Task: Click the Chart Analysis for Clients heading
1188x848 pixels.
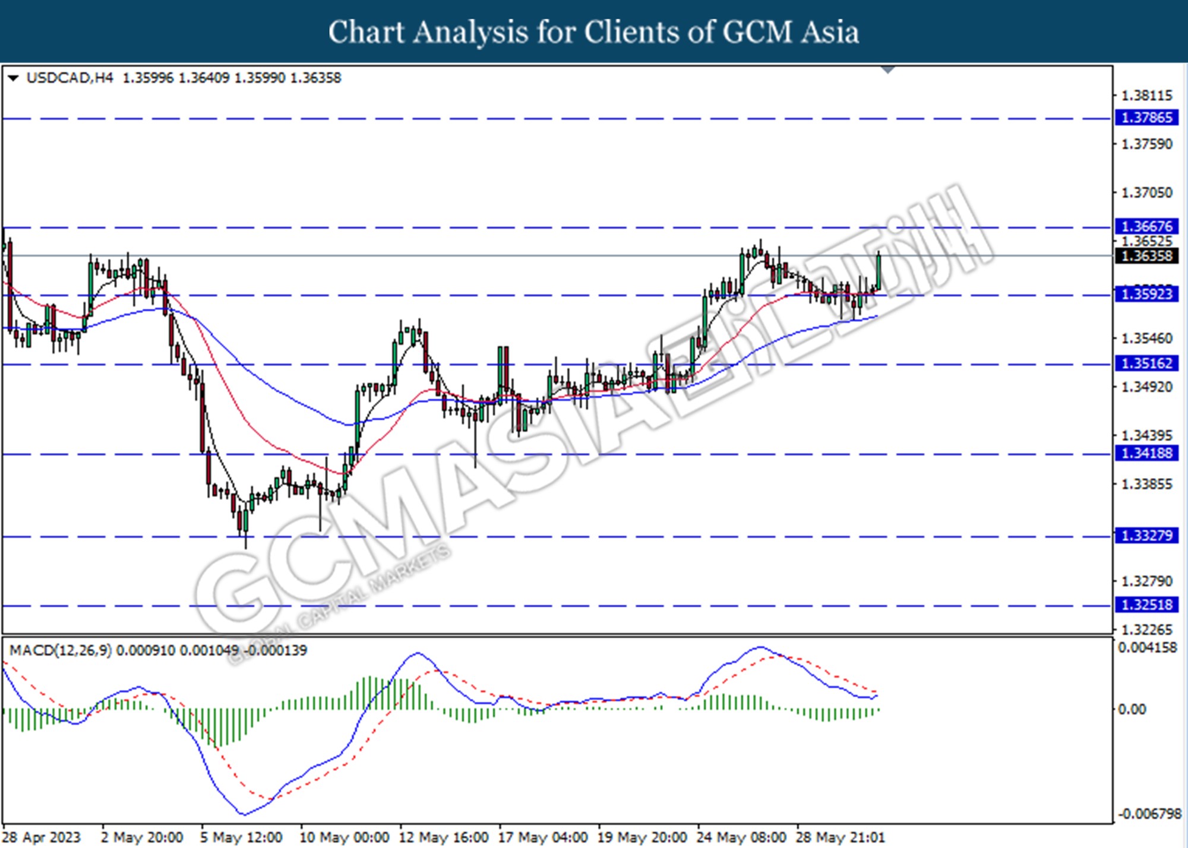Action: pos(594,31)
